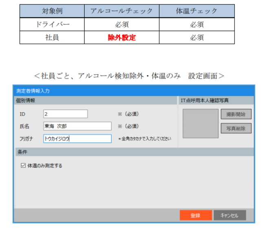Select the 個別情報 section header

(95, 100)
